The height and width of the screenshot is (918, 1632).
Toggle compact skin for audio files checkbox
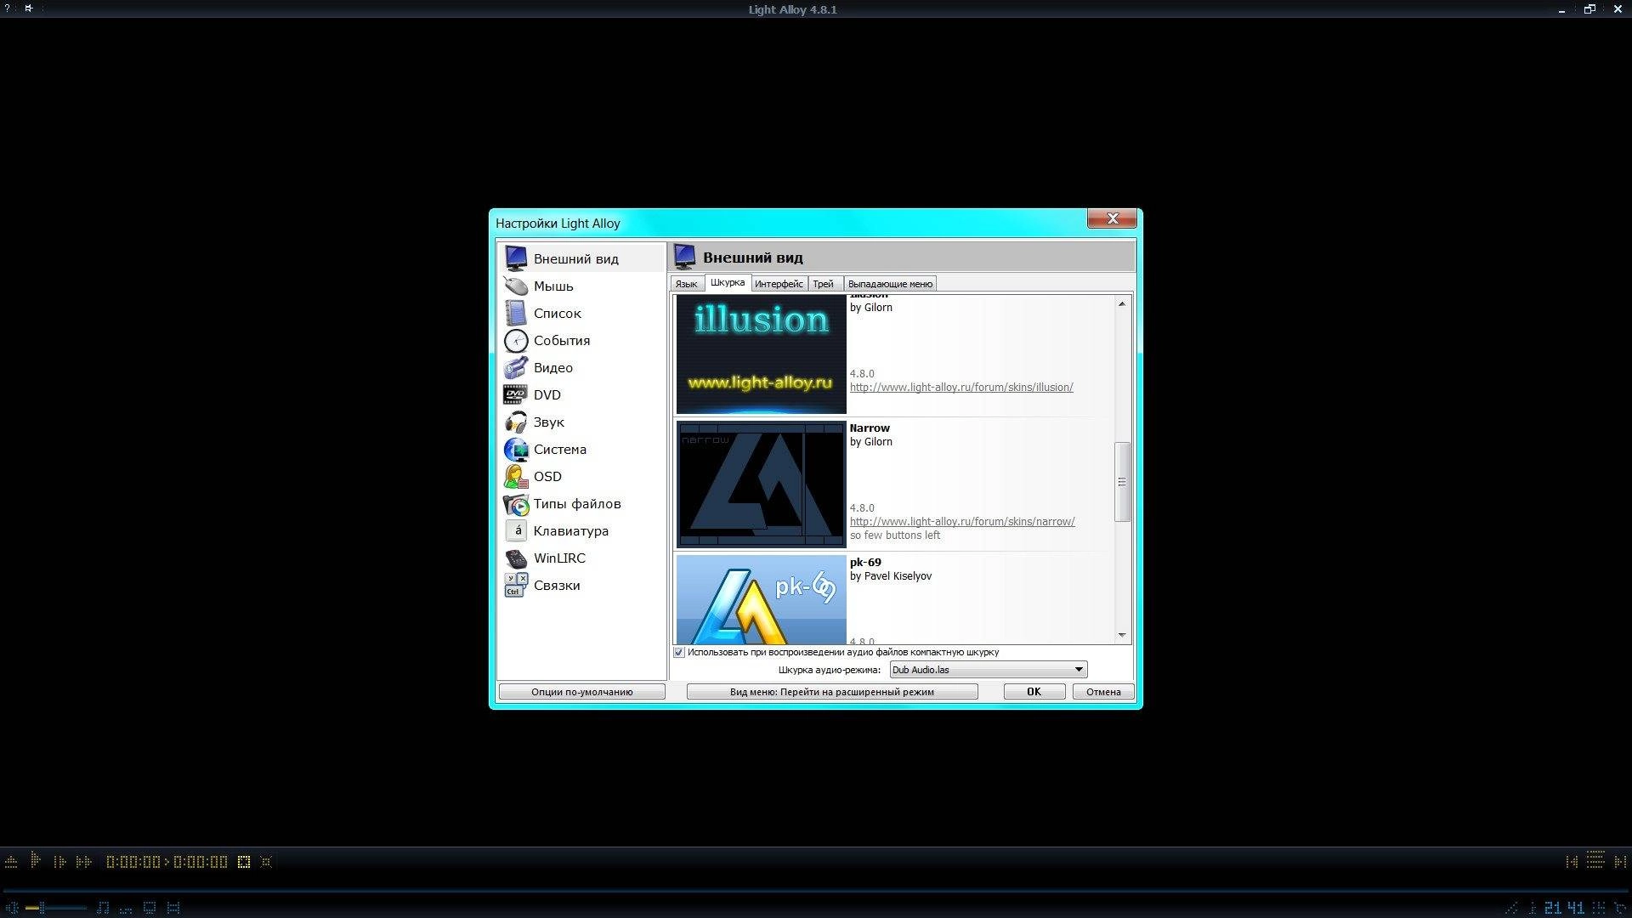(x=679, y=653)
